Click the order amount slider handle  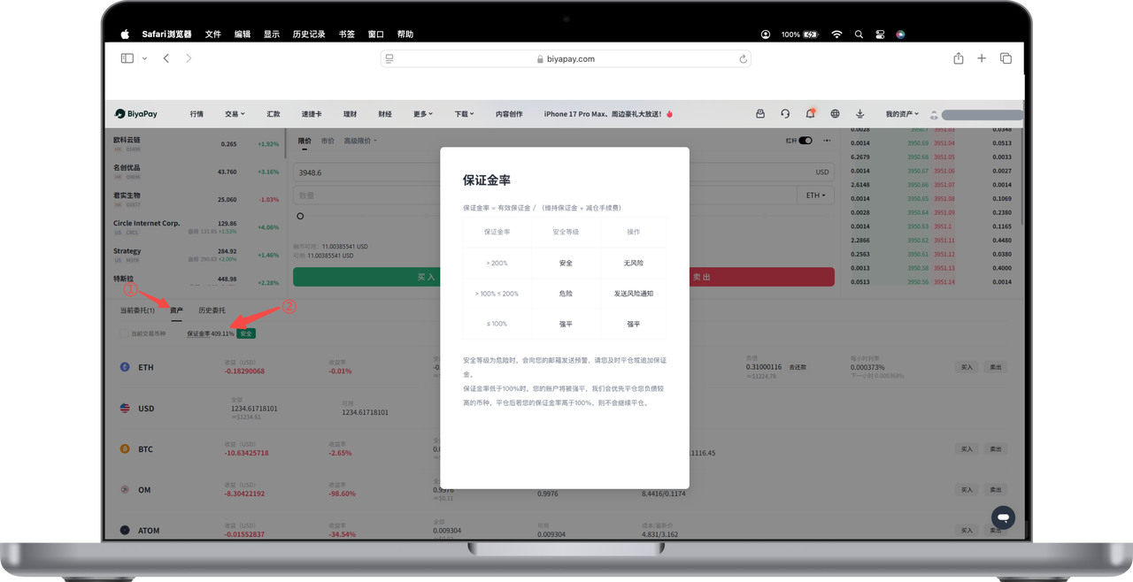pyautogui.click(x=300, y=216)
